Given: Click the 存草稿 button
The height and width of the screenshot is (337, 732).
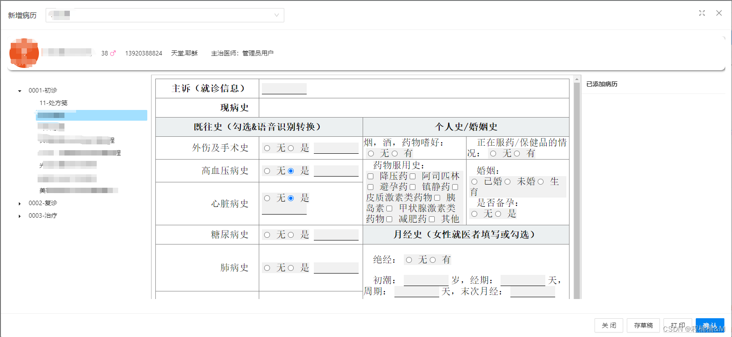Looking at the screenshot, I should coord(643,325).
